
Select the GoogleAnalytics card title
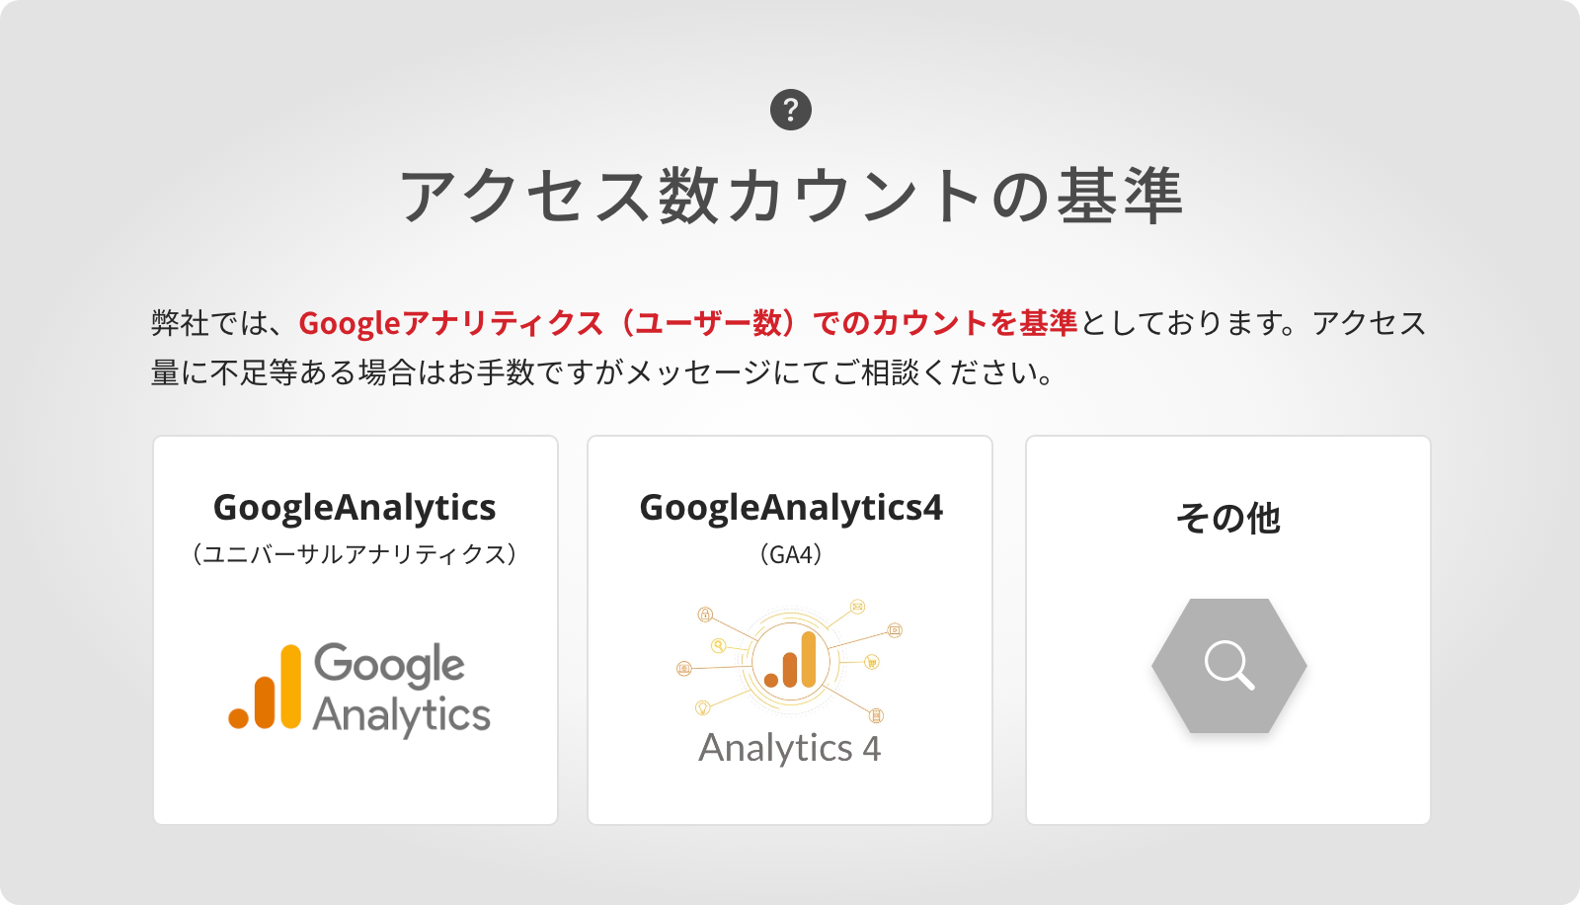coord(355,507)
